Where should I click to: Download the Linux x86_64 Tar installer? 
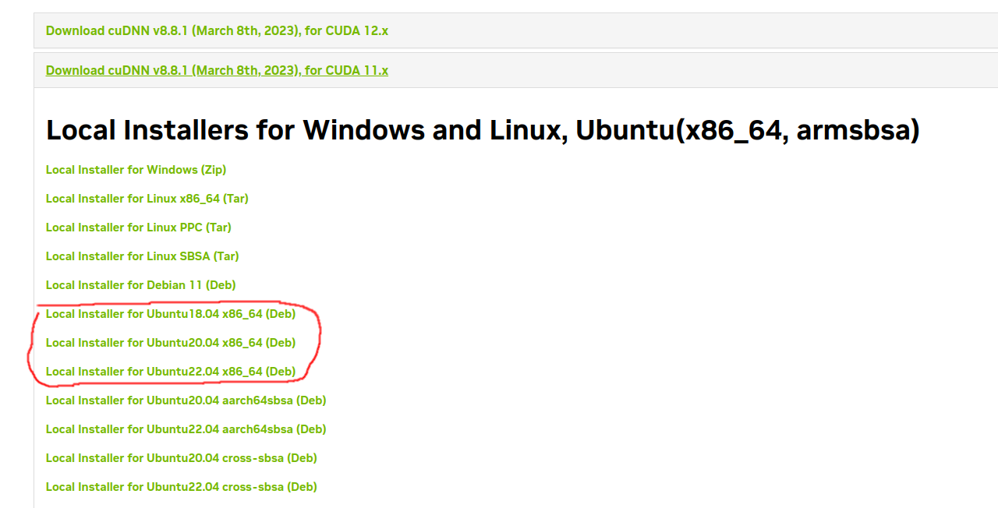(147, 198)
